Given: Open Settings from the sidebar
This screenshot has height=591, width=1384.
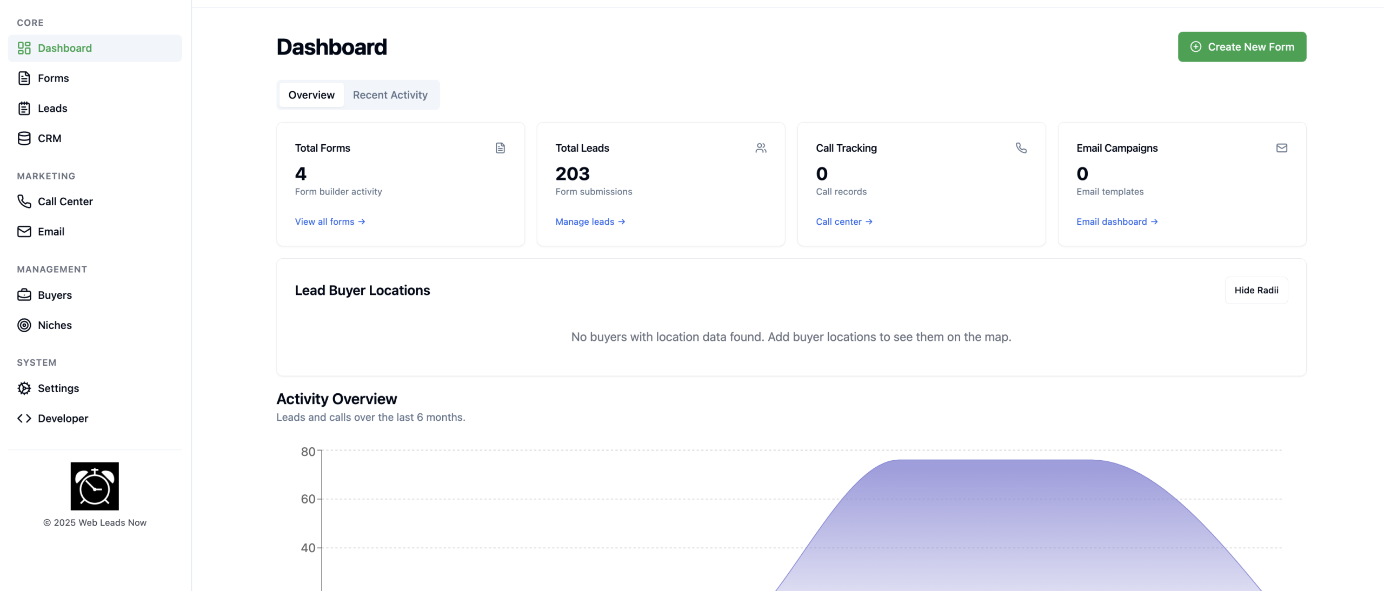Looking at the screenshot, I should point(95,388).
